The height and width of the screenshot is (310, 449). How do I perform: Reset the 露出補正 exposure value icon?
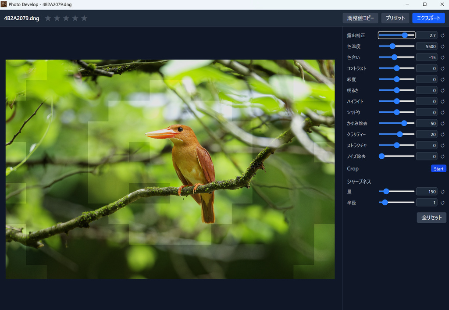click(442, 36)
